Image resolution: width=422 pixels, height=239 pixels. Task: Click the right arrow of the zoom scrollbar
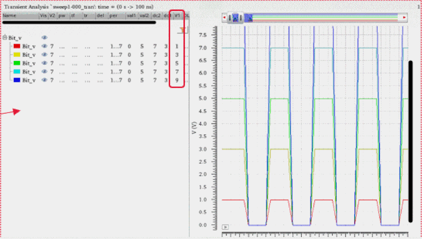point(405,18)
